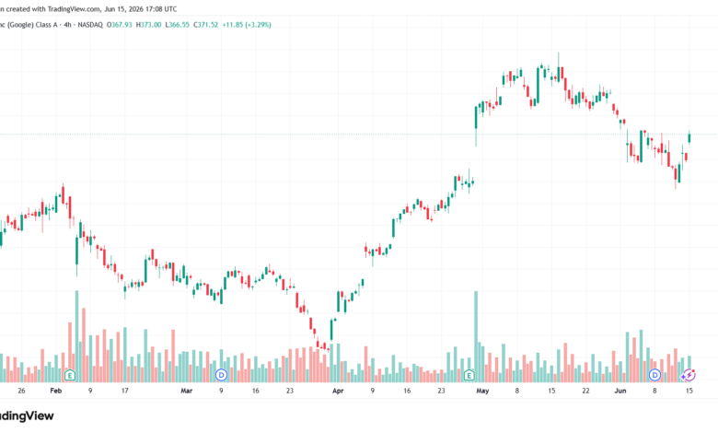Click the tall green volume bar after February earnings
Viewport: 718px width, 433px height.
tap(76, 336)
